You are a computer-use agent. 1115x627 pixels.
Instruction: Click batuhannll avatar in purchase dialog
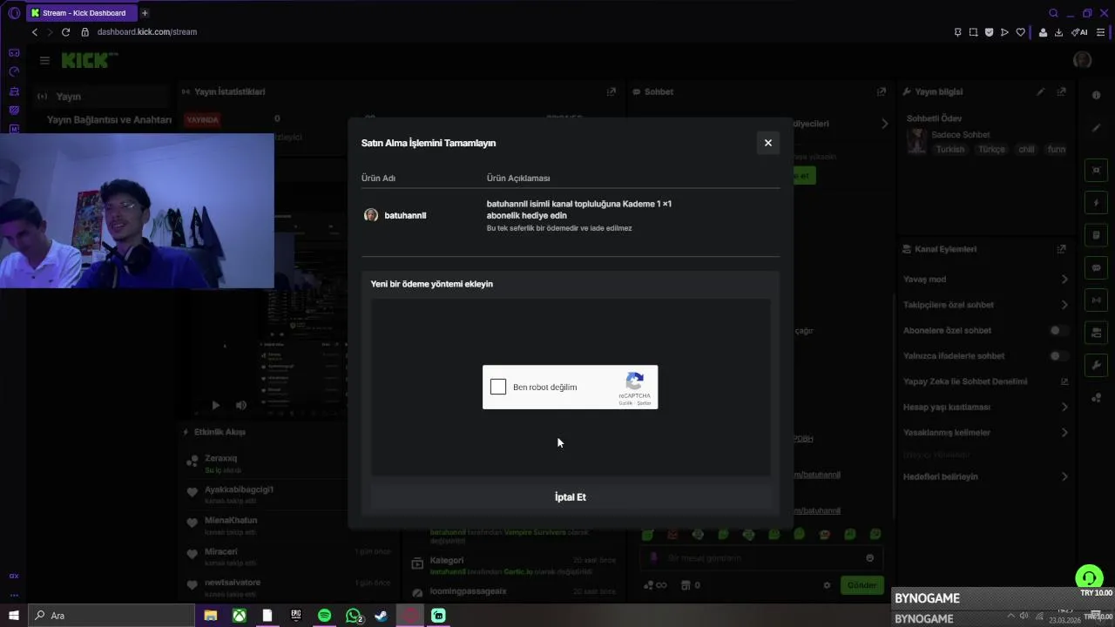tap(371, 215)
